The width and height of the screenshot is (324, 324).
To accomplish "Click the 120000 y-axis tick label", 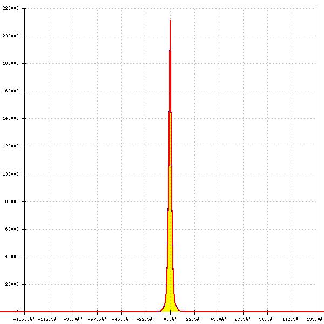I will click(x=11, y=146).
